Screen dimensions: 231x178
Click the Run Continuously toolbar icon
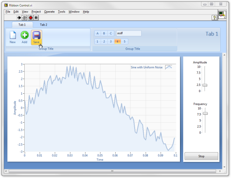(x=24, y=18)
